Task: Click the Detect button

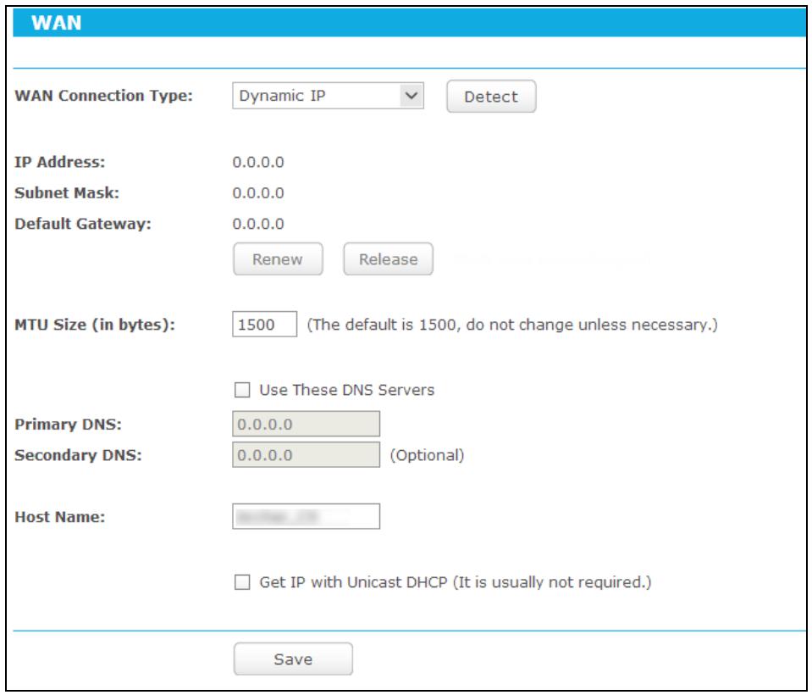Action: (x=491, y=97)
